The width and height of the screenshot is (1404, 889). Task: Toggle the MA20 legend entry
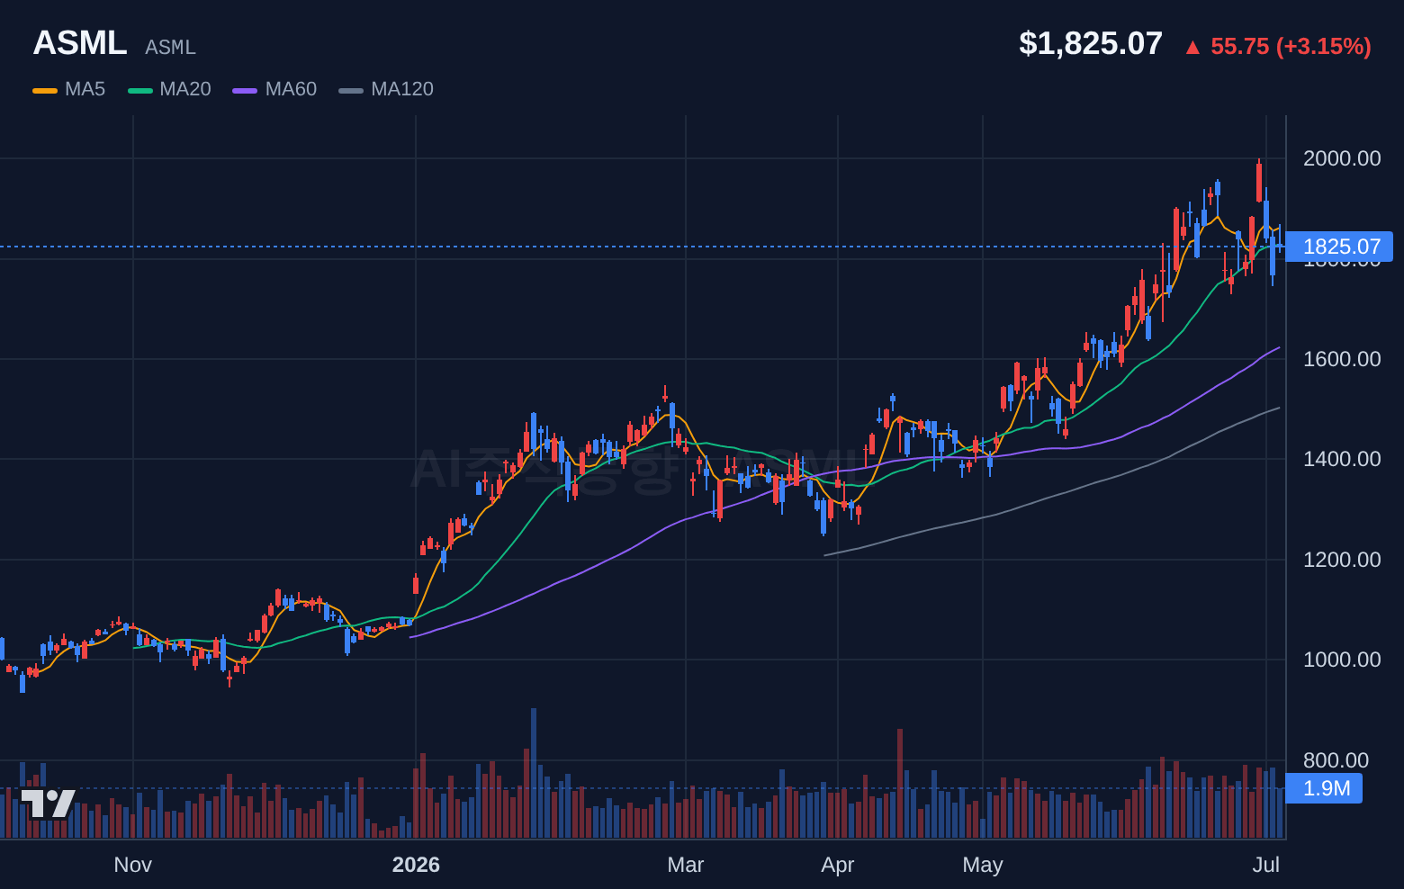pyautogui.click(x=169, y=89)
